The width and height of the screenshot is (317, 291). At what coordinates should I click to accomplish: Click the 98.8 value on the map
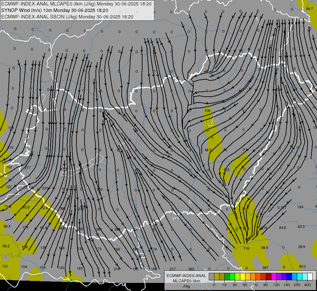[265, 248]
